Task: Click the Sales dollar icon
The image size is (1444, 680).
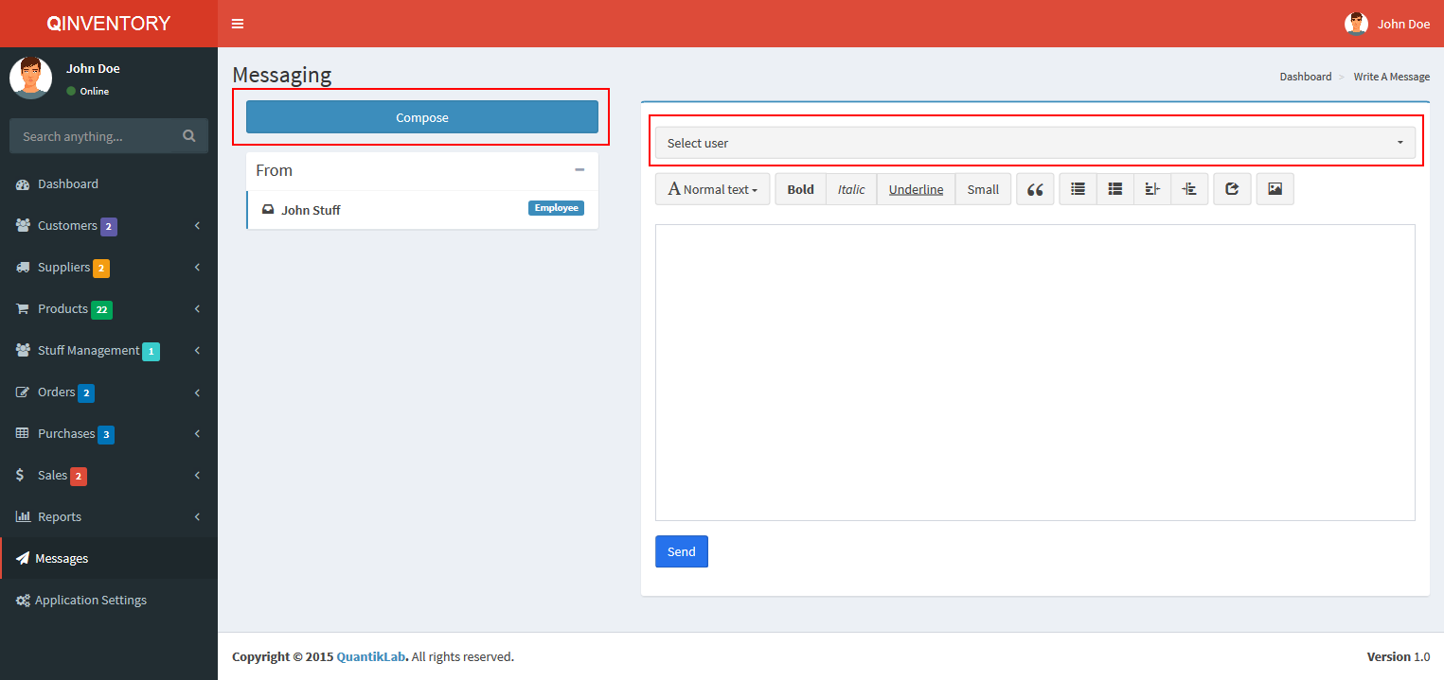Action: [21, 476]
